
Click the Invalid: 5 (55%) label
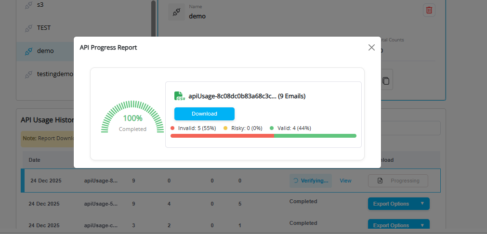point(197,128)
